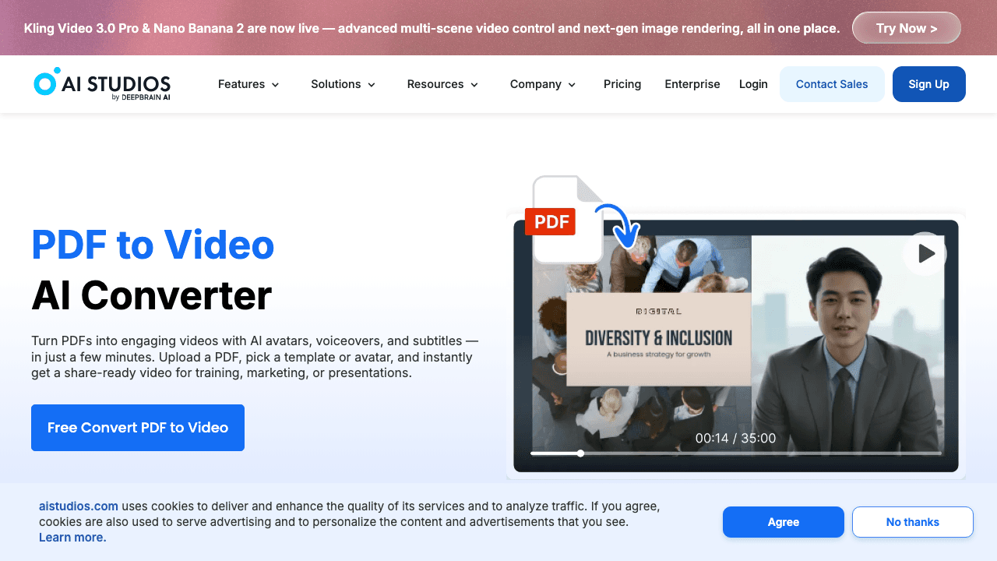This screenshot has height=561, width=997.
Task: Open the Solutions dropdown
Action: 343,84
